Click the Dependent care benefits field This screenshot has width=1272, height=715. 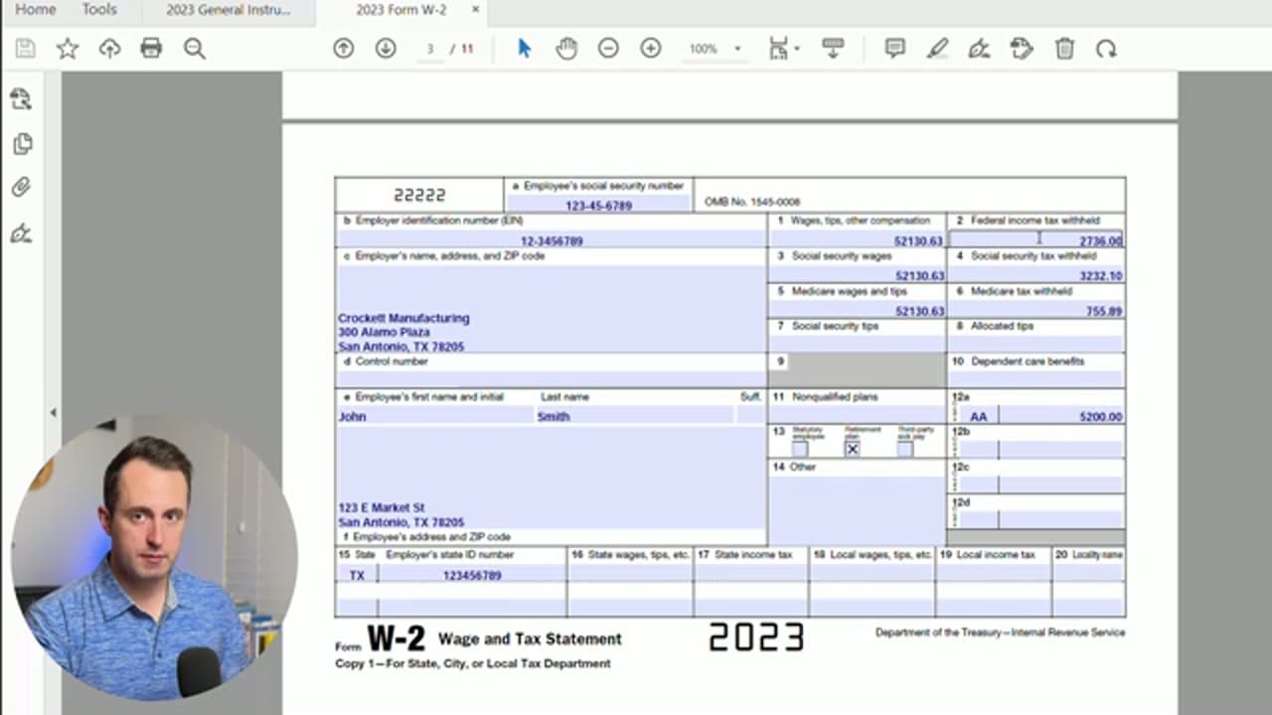(1036, 378)
